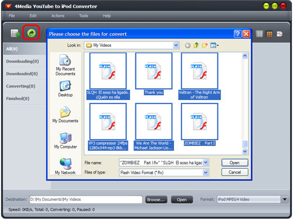The height and width of the screenshot is (219, 293).
Task: Switch to orange thumbnail grid view icon
Action: point(270,34)
